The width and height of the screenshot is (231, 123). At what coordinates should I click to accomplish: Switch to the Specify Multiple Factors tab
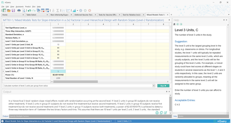pos(19,116)
